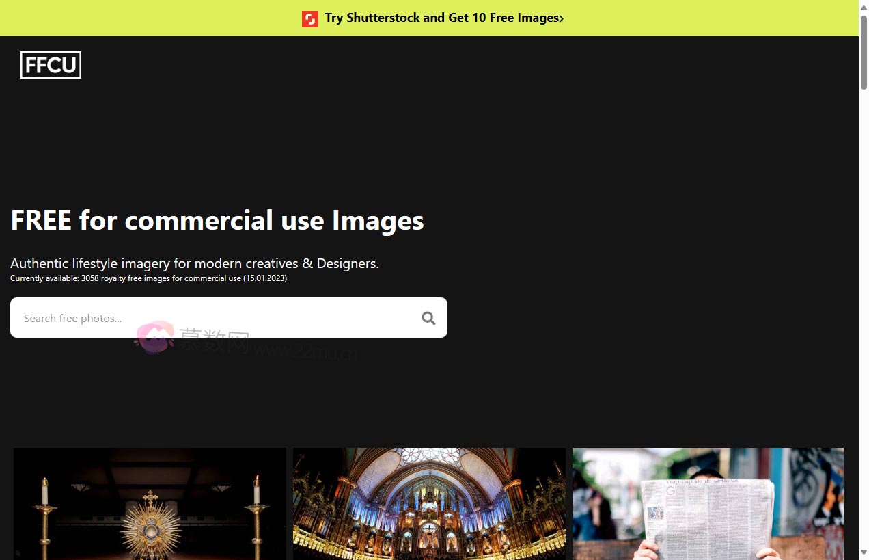Open the 'Try Shutterstock and Get 10 Free Images' link

pos(441,18)
